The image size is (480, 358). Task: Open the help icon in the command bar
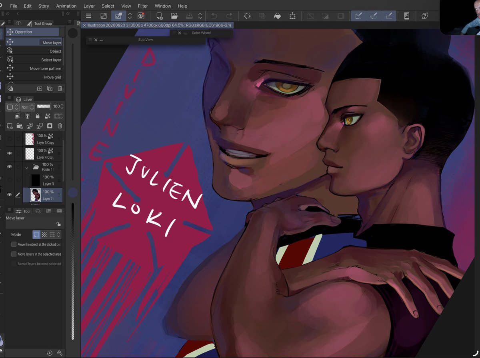coord(425,16)
